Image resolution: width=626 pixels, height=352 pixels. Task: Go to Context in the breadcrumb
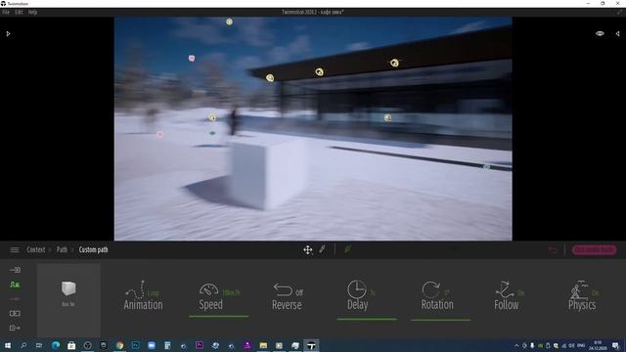click(36, 250)
